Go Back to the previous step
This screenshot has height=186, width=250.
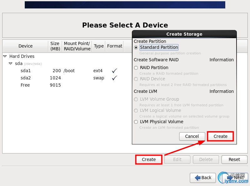coord(203,178)
